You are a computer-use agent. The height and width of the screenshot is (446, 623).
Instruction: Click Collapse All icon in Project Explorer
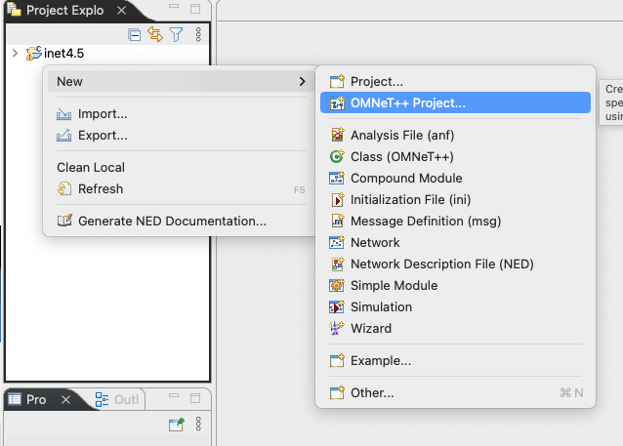pyautogui.click(x=135, y=35)
